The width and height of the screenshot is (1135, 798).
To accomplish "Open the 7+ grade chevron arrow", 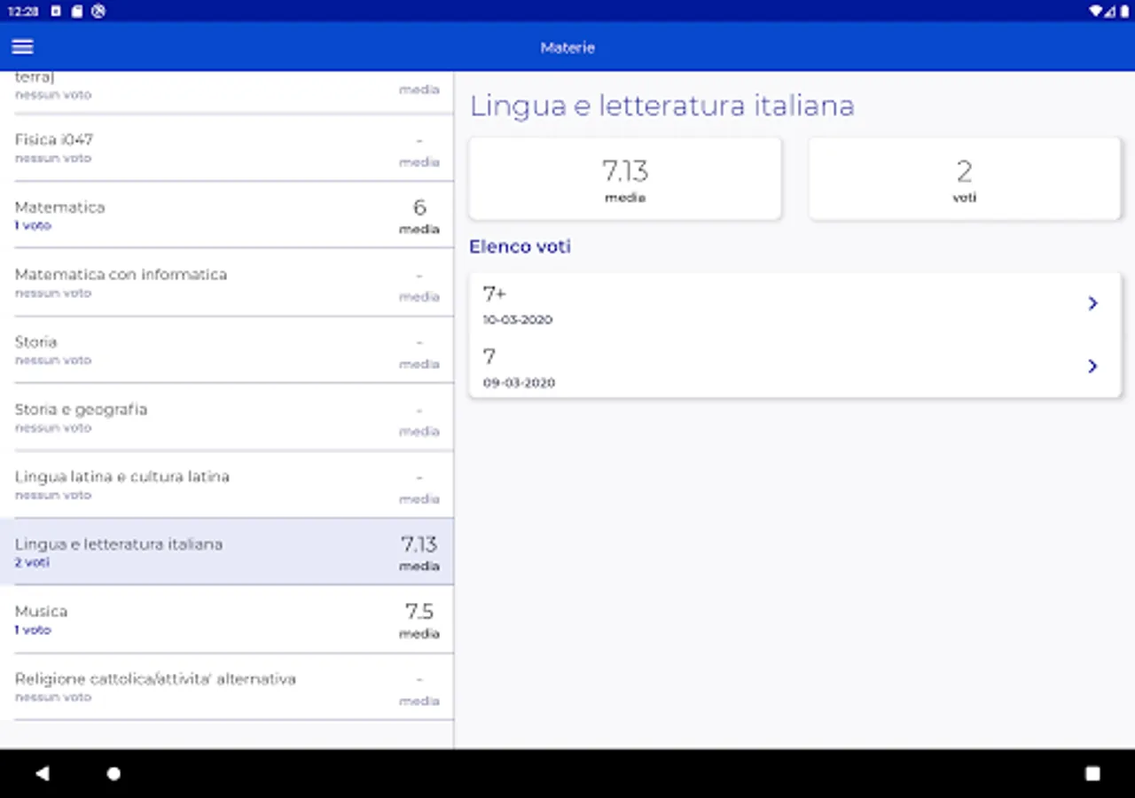I will click(1092, 303).
